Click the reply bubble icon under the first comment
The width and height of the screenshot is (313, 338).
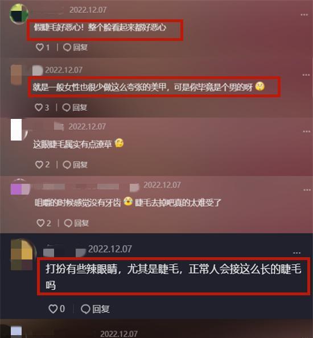67,47
